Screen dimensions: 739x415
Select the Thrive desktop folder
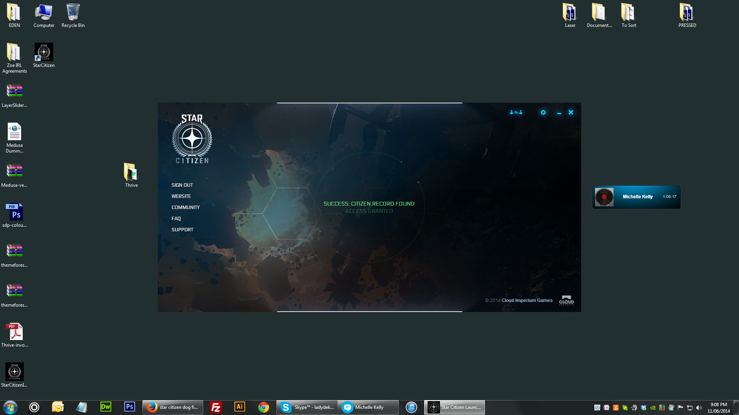131,175
